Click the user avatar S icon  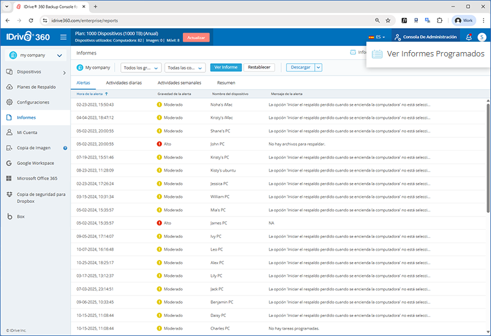coord(482,37)
